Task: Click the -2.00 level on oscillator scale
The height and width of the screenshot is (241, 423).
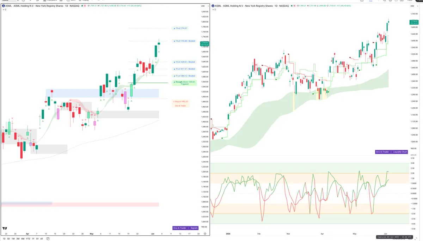Action: [x=412, y=213]
